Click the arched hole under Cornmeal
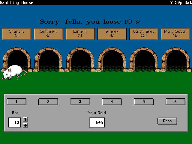 tap(49, 60)
